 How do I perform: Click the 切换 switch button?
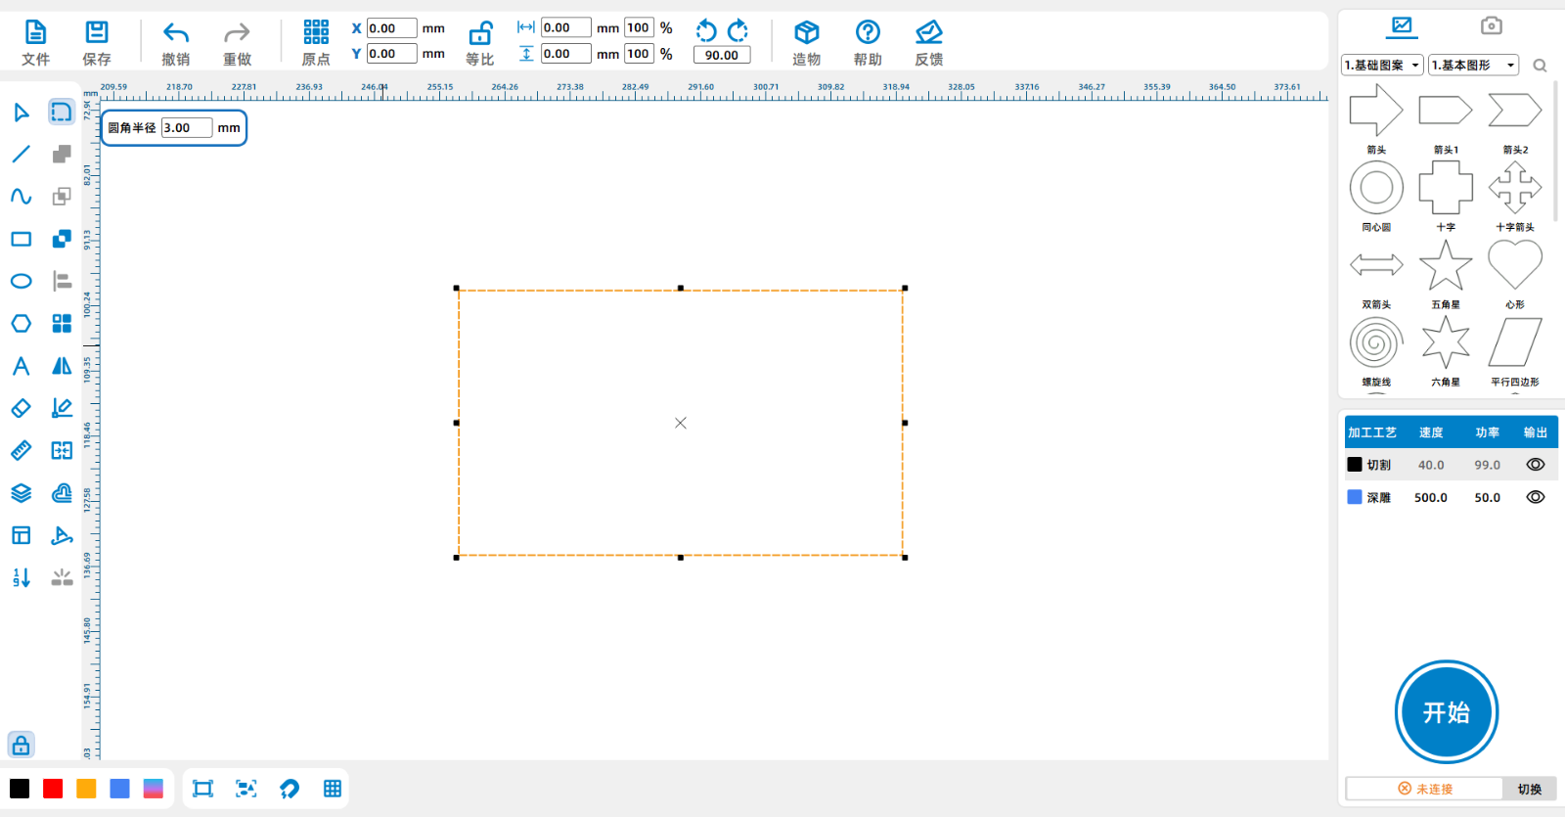click(1529, 789)
